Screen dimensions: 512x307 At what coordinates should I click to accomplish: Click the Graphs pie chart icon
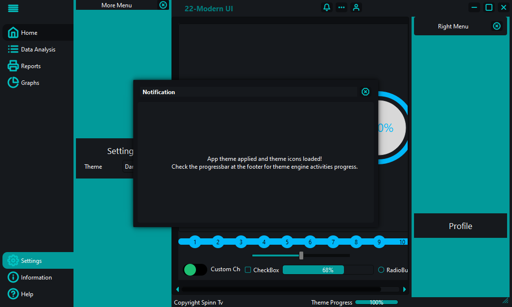pos(13,82)
